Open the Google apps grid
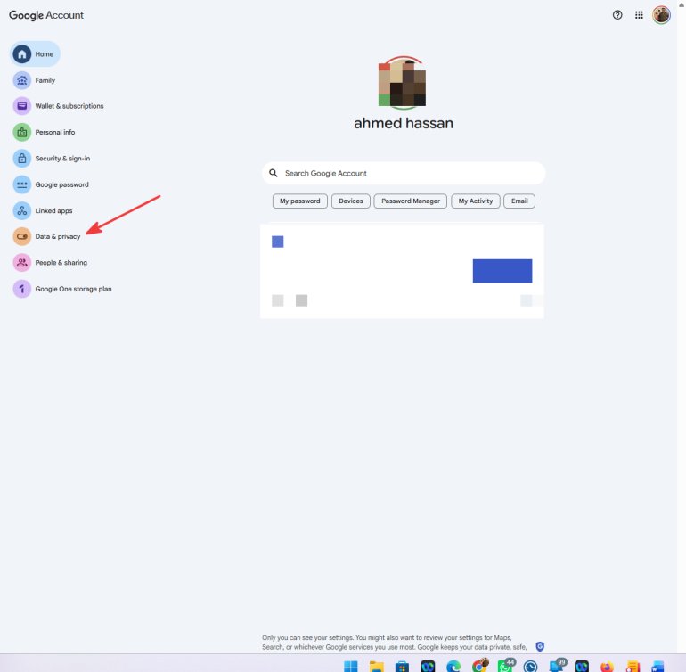The width and height of the screenshot is (686, 672). pos(639,15)
